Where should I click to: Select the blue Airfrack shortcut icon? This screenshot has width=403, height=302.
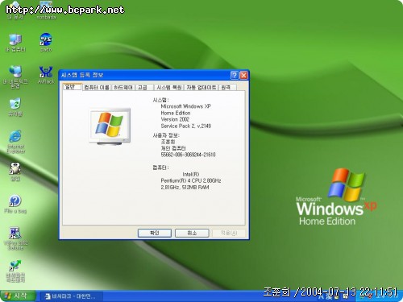click(46, 75)
